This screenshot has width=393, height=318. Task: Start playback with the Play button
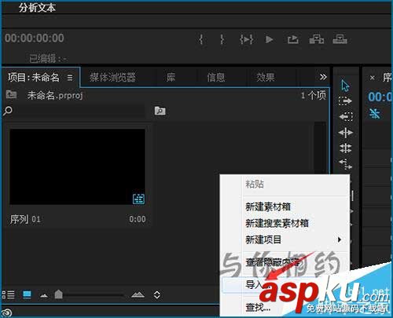pyautogui.click(x=269, y=39)
